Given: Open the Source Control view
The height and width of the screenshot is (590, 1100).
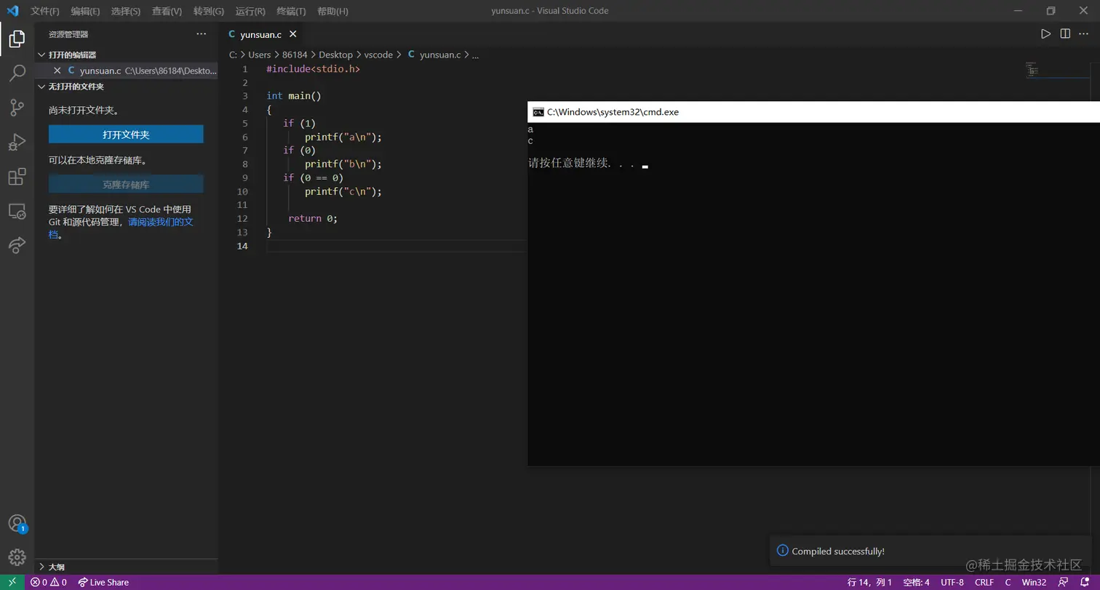Looking at the screenshot, I should coord(17,108).
